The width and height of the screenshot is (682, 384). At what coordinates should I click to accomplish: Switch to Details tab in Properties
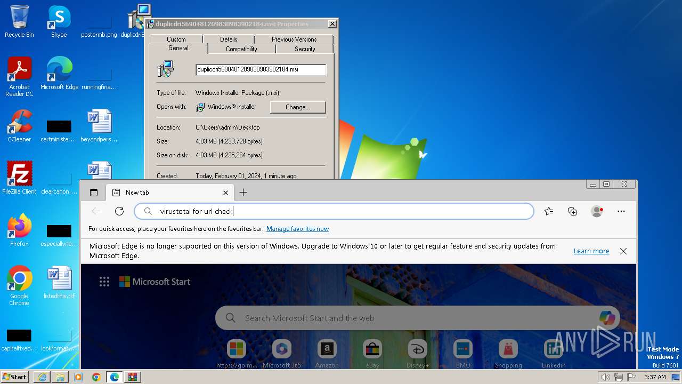(x=229, y=39)
